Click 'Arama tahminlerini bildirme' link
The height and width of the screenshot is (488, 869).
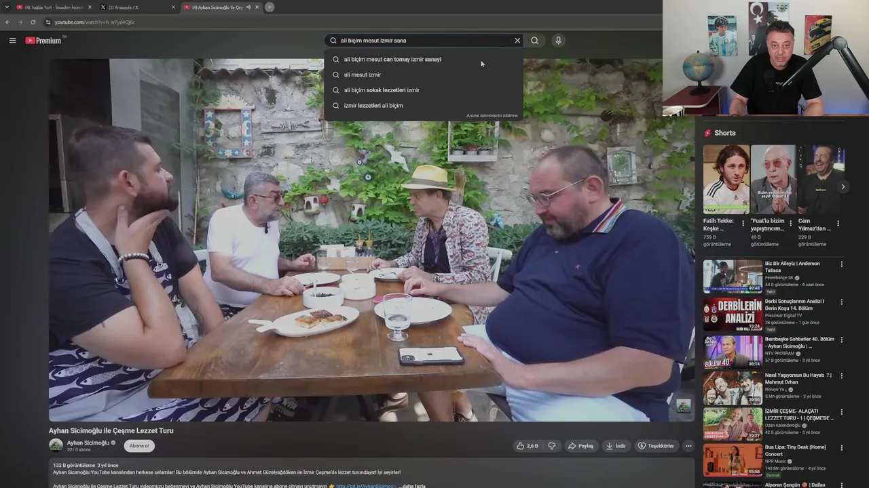click(492, 116)
